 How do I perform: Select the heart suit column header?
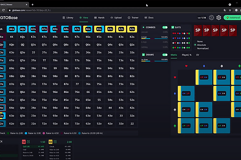click(x=186, y=66)
